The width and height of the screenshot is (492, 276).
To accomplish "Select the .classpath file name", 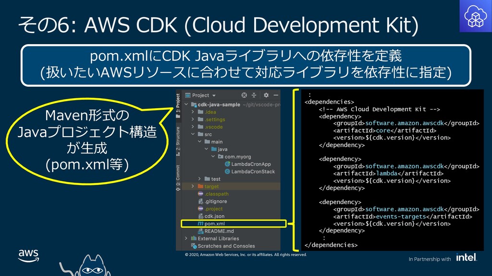I will (217, 194).
